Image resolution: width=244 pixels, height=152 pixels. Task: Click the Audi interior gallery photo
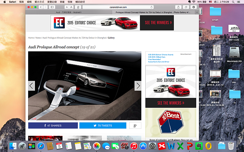[x=85, y=86]
